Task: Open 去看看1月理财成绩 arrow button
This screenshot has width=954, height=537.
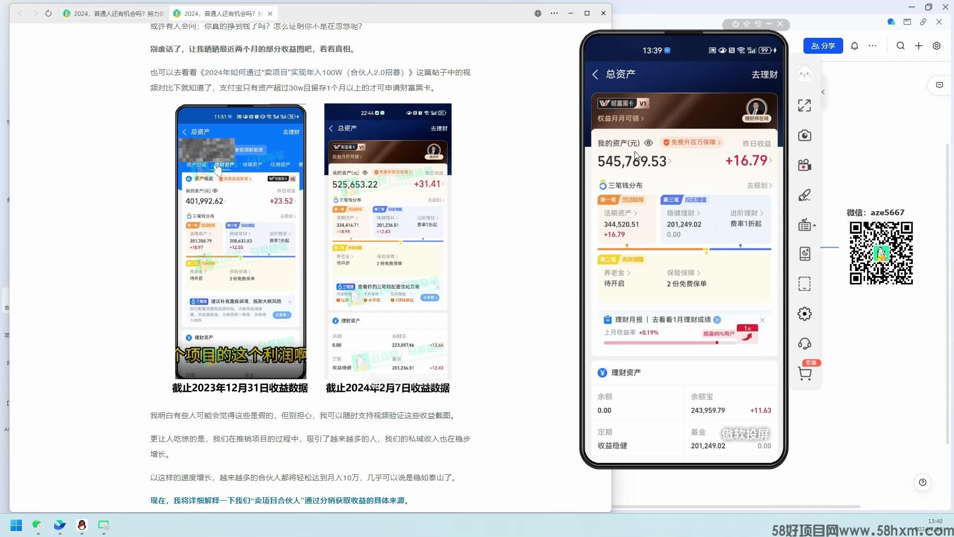Action: (x=717, y=320)
